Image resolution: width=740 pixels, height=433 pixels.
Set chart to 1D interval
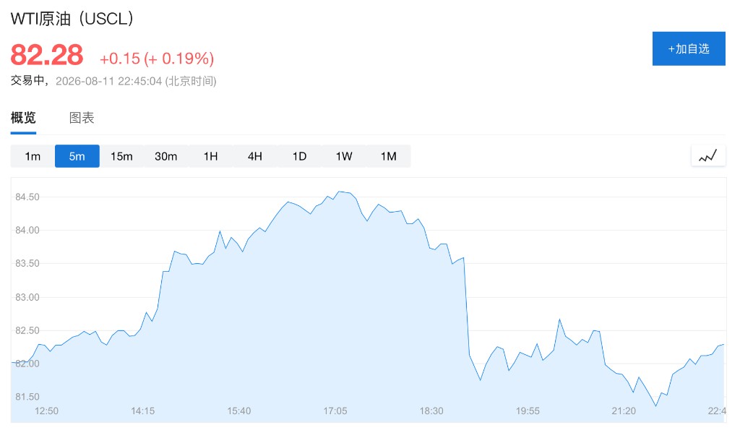click(299, 156)
